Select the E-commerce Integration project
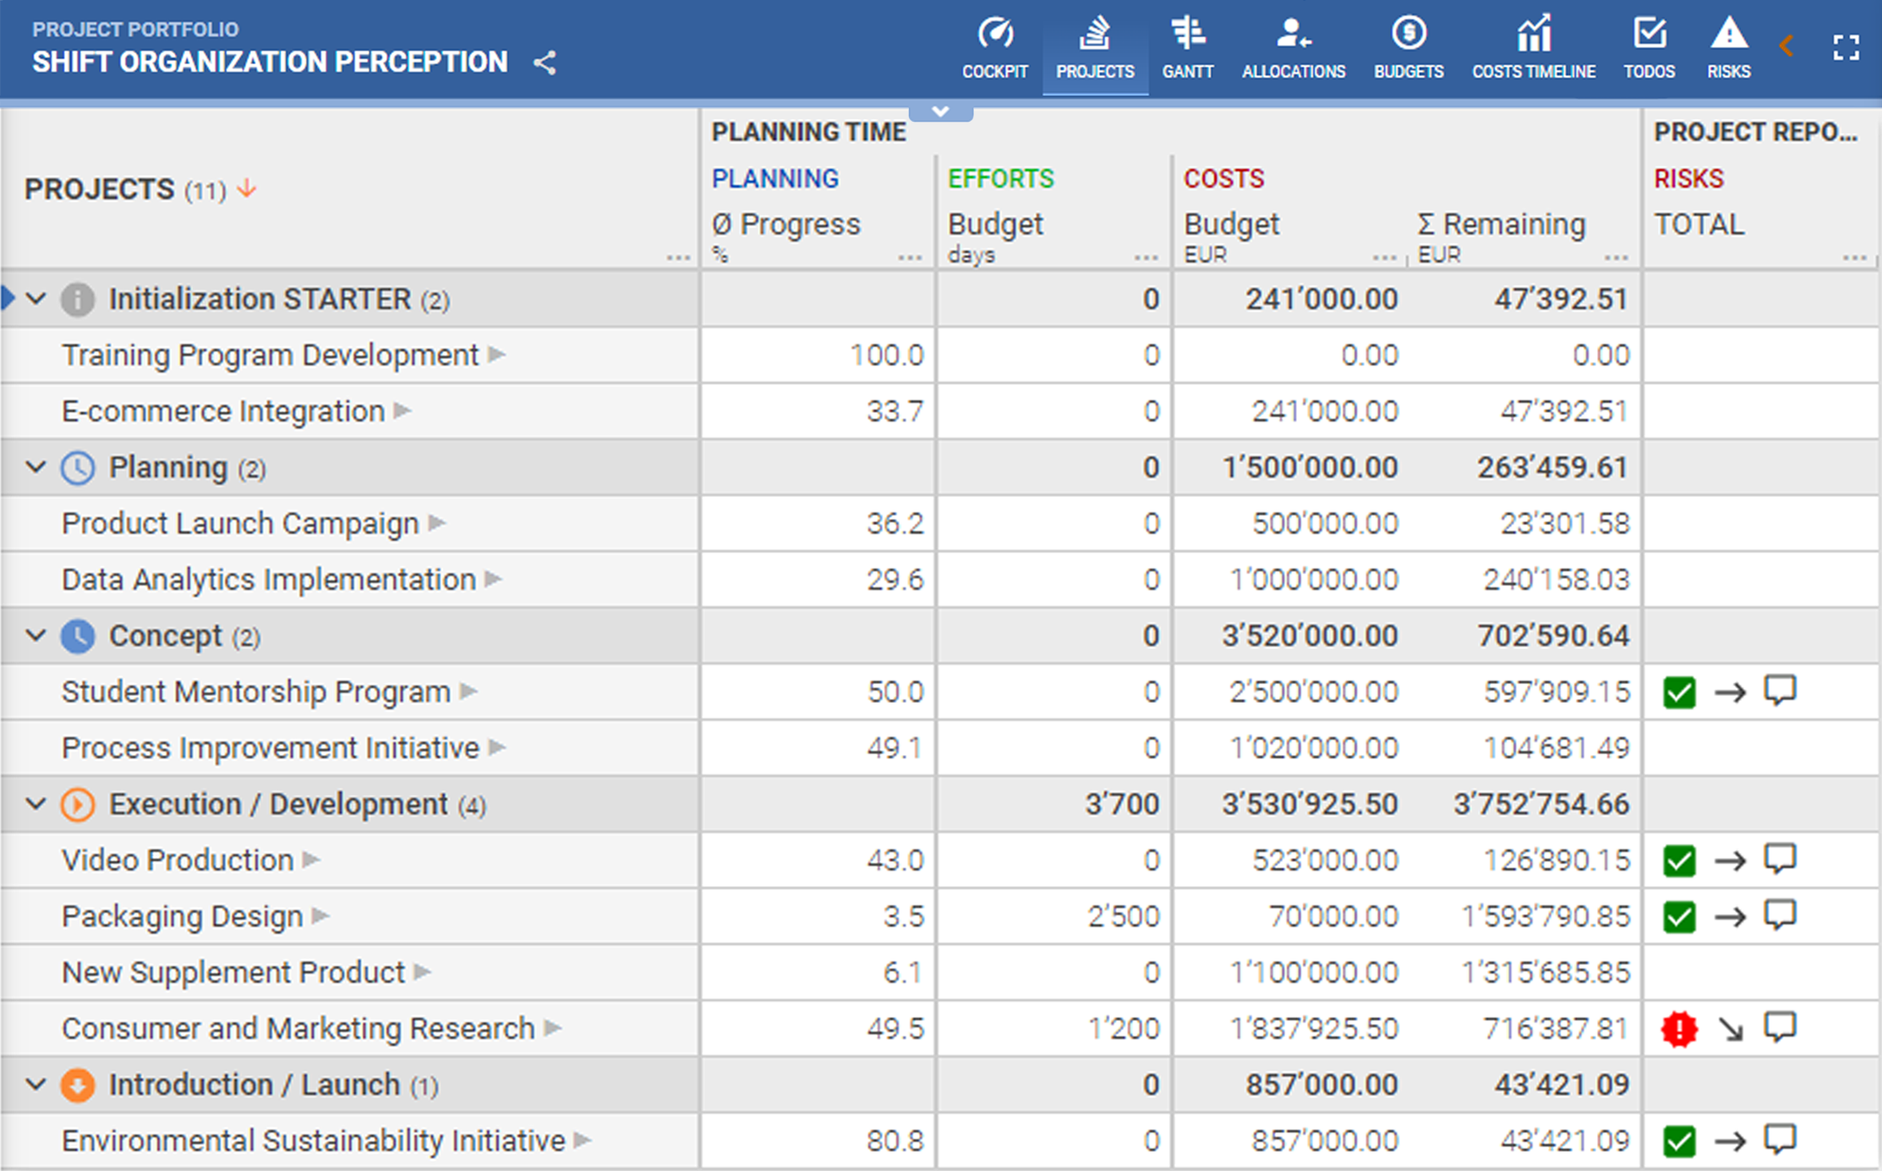Screen dimensions: 1882x1171 pos(223,411)
